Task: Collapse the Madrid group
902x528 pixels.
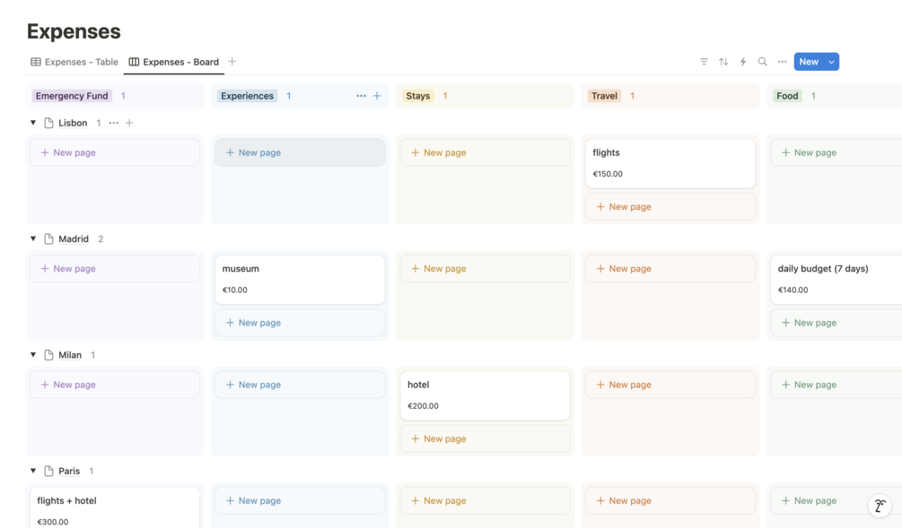Action: tap(33, 239)
